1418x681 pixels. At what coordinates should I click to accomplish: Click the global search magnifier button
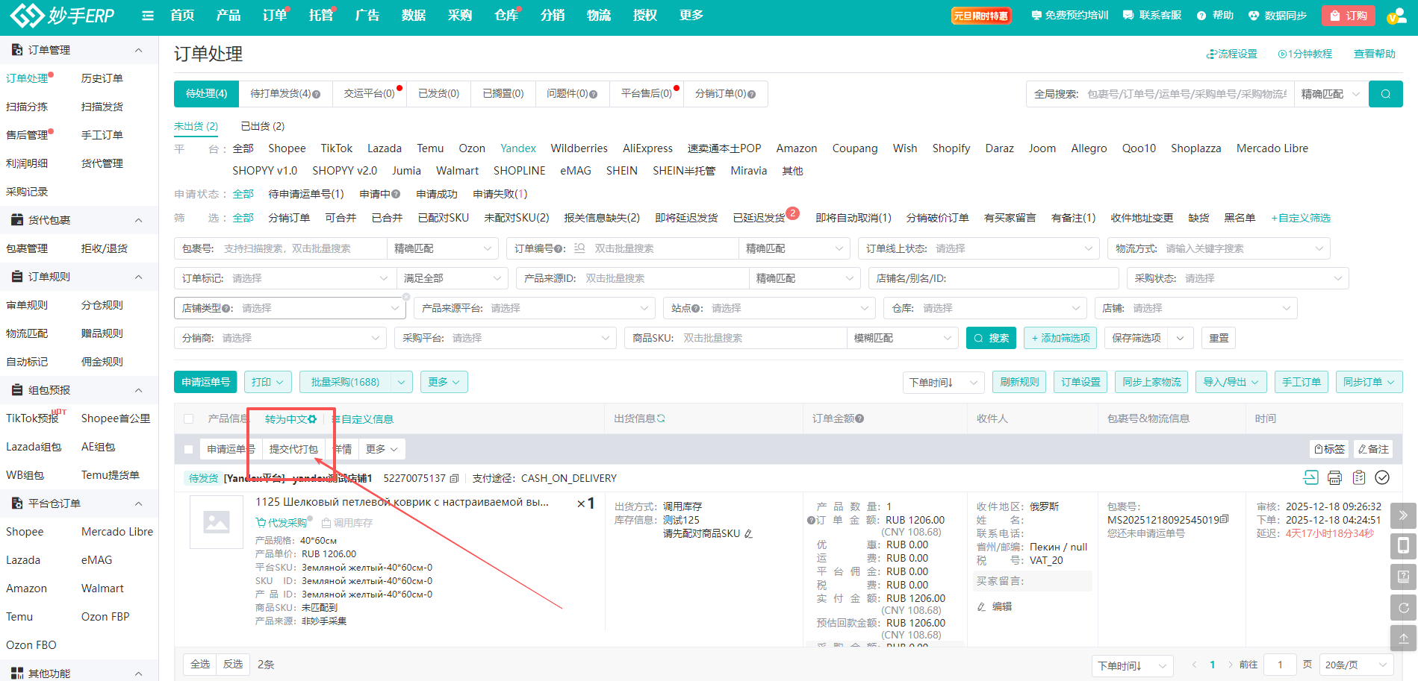coord(1385,94)
